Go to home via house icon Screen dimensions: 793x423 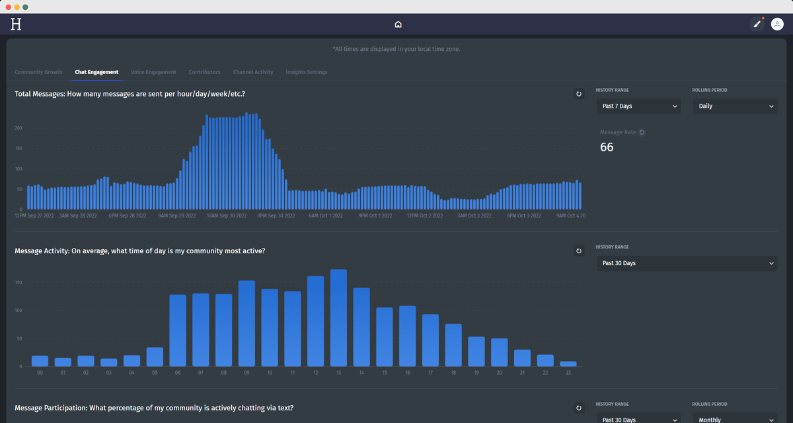click(x=398, y=24)
